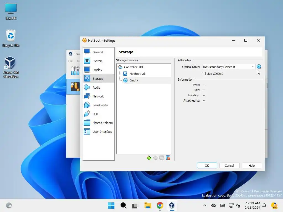Open Help for storage settings

pyautogui.click(x=252, y=166)
